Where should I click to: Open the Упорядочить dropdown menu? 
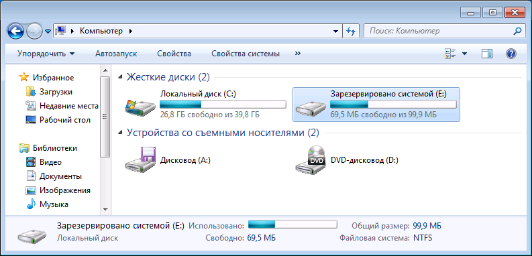pyautogui.click(x=46, y=54)
